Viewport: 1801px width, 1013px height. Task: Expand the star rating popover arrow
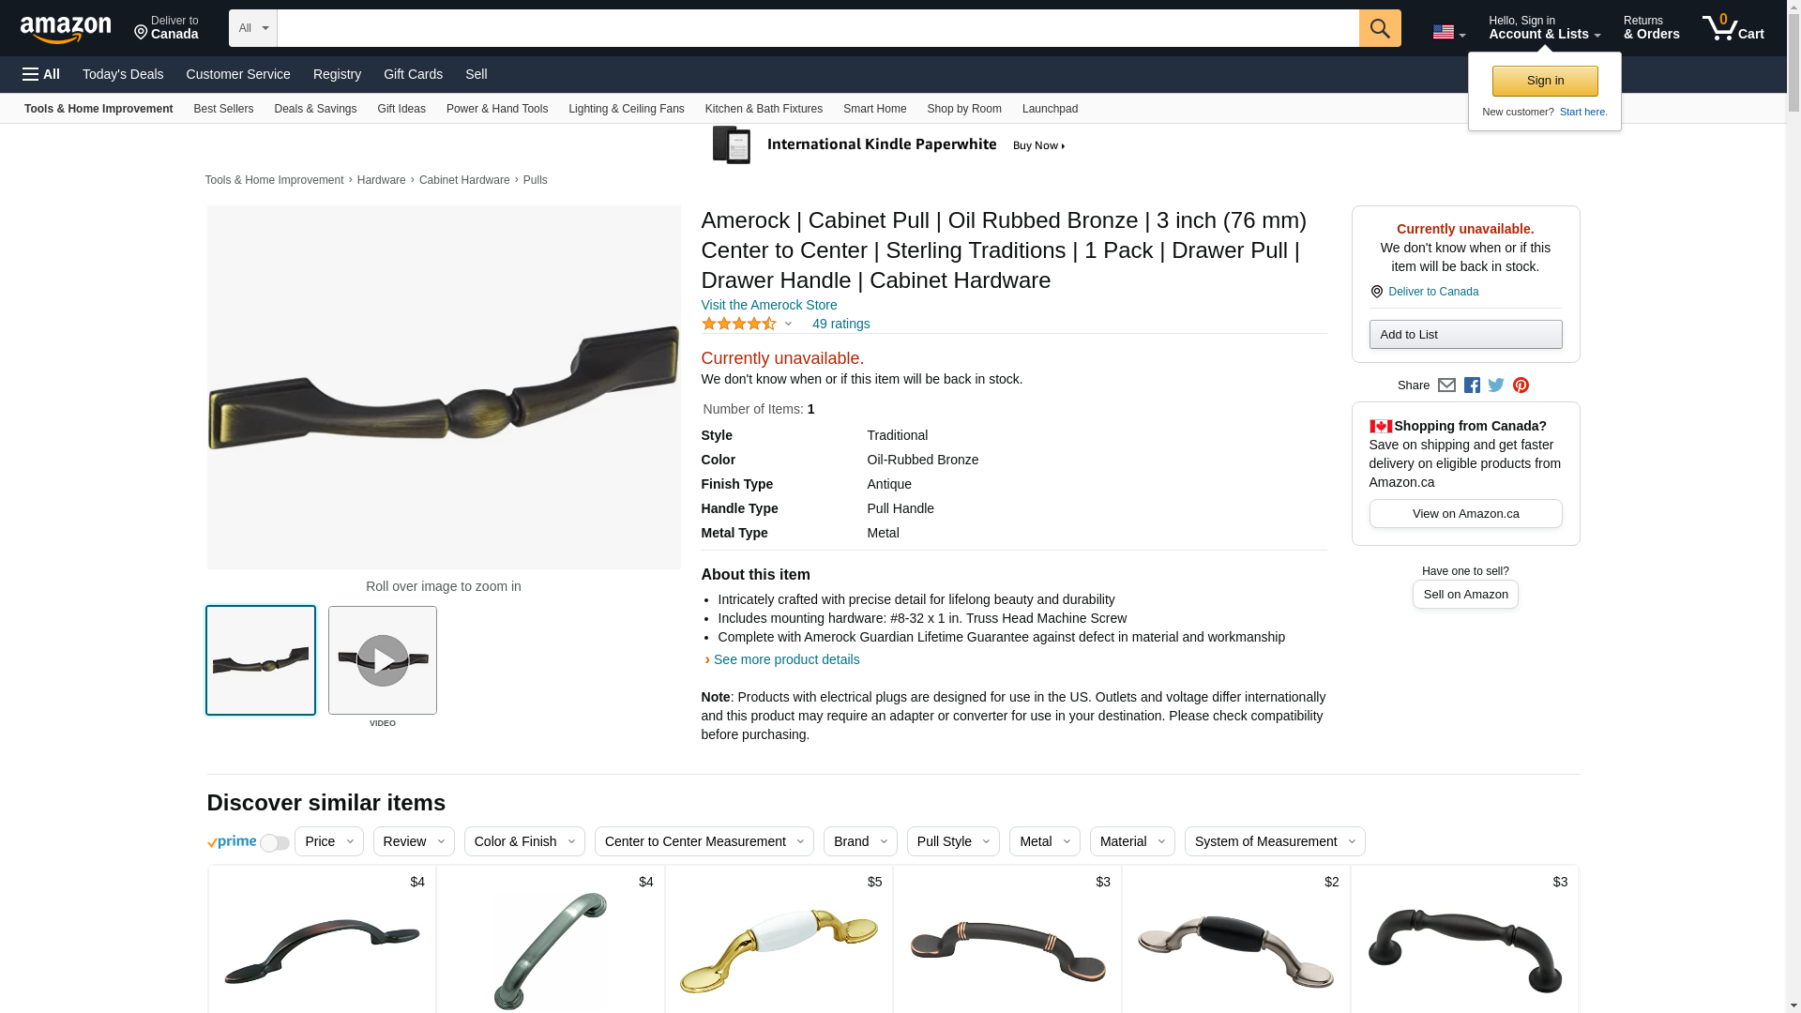788,325
